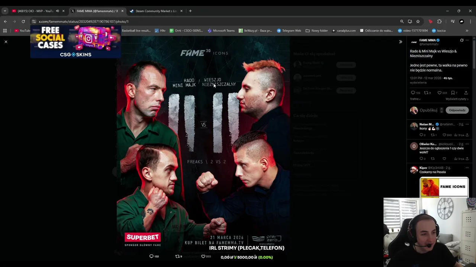Image resolution: width=476 pixels, height=267 pixels.
Task: Click the Opublikuj reply input field
Action: pos(428,110)
